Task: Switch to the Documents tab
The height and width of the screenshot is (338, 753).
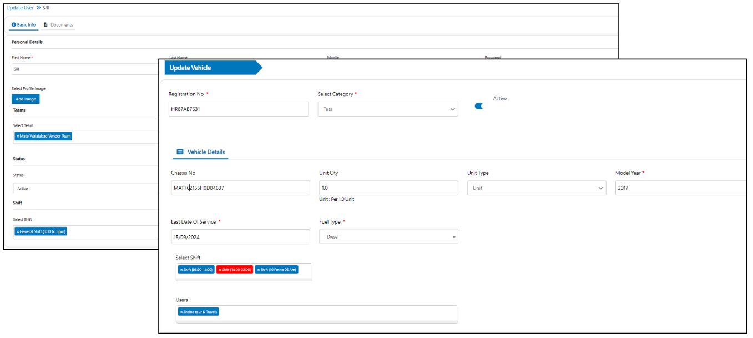Action: point(58,25)
